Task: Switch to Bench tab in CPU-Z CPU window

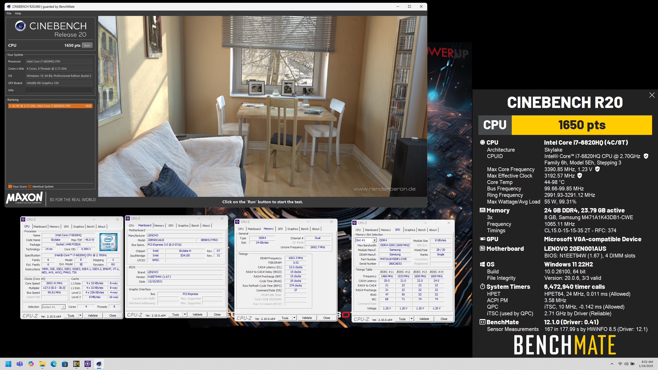Action: pyautogui.click(x=91, y=227)
